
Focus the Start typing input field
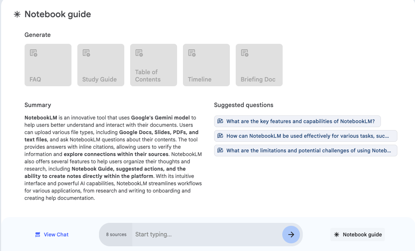point(207,235)
